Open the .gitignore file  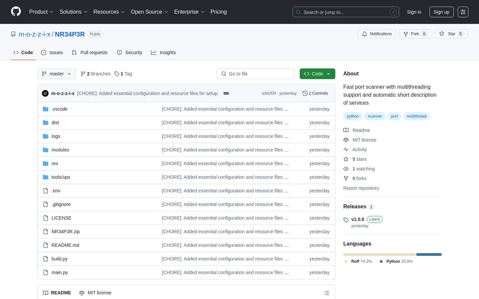tap(61, 204)
